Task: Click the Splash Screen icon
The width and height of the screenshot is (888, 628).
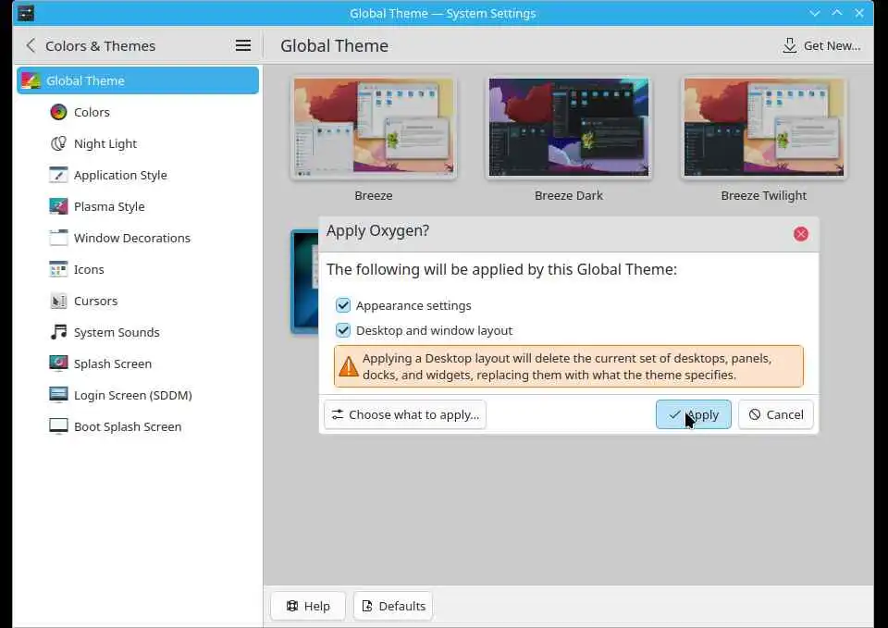Action: (58, 363)
